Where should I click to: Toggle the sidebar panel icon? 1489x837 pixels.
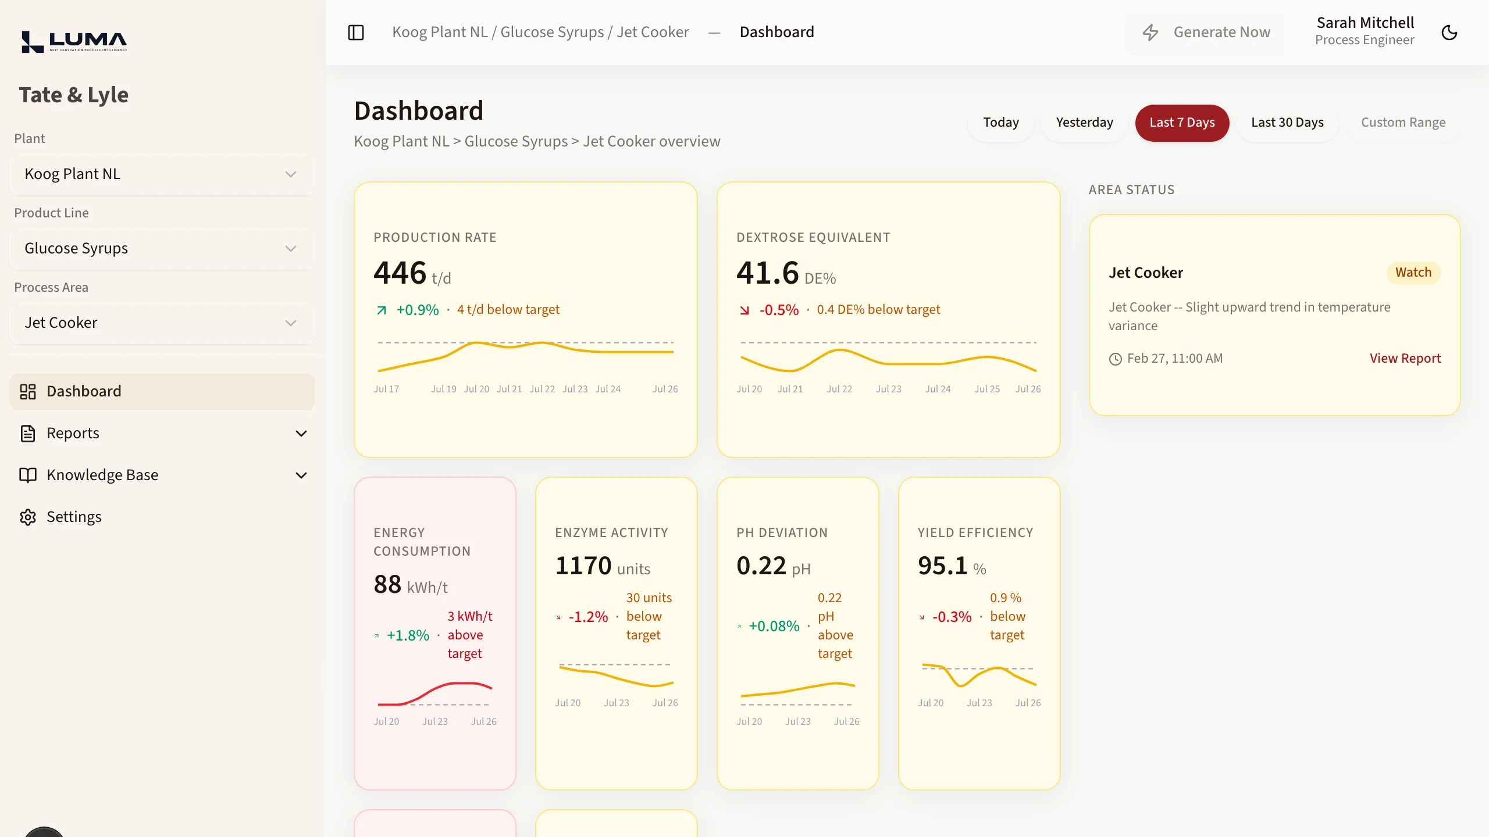pos(355,33)
